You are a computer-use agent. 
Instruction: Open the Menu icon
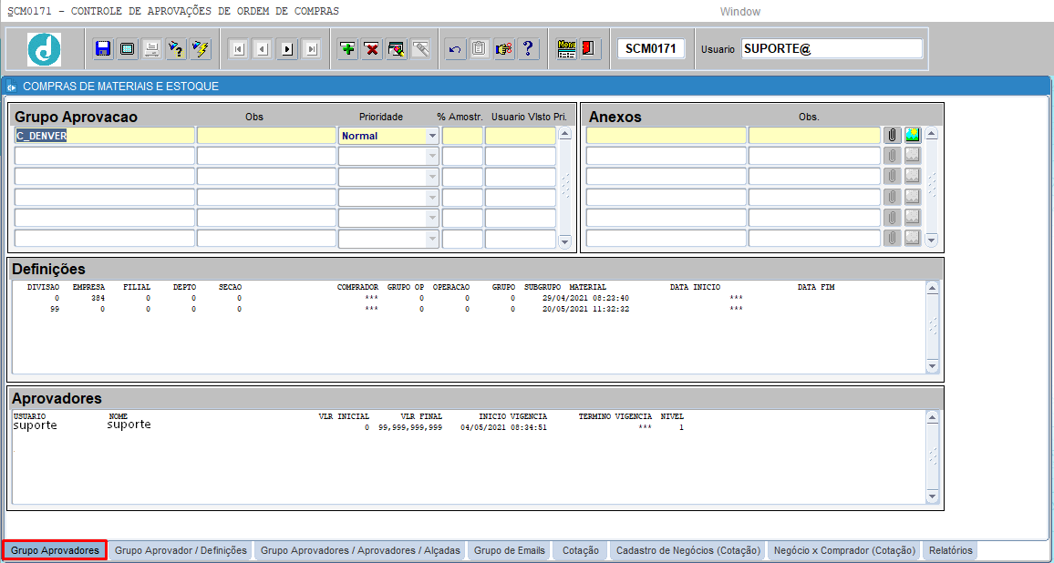[x=566, y=49]
